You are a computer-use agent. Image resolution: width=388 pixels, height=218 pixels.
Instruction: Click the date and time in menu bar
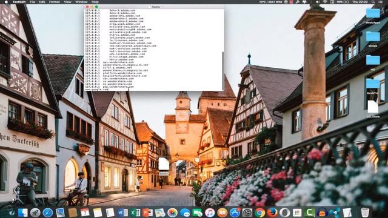(x=360, y=2)
